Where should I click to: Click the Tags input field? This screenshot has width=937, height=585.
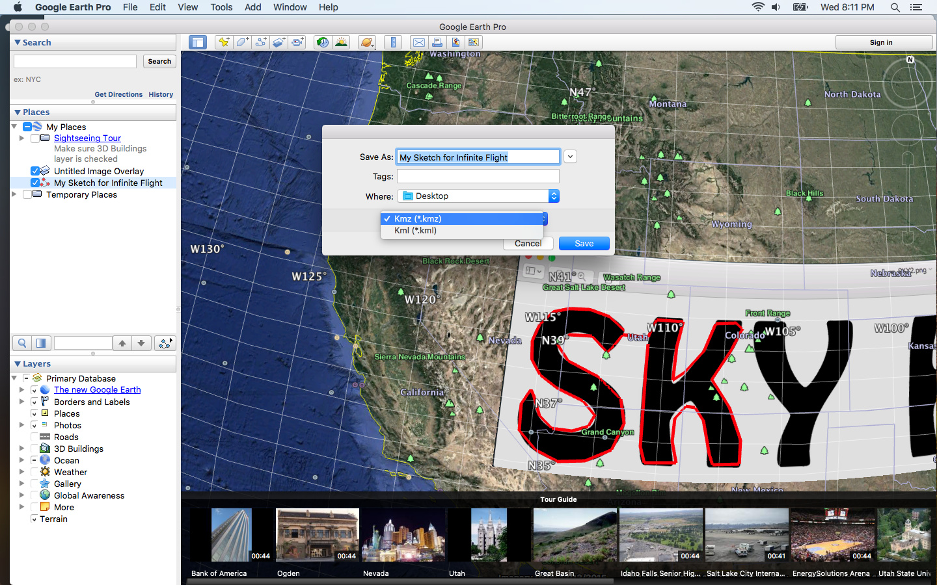[x=478, y=176]
